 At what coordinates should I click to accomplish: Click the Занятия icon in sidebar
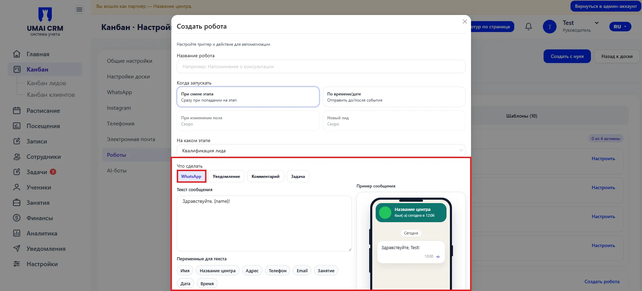[x=17, y=203]
